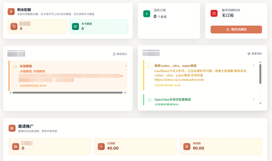Screen dimensions: 272x161
Task: Click the gift box icon next to 待领取
Action: point(187,146)
